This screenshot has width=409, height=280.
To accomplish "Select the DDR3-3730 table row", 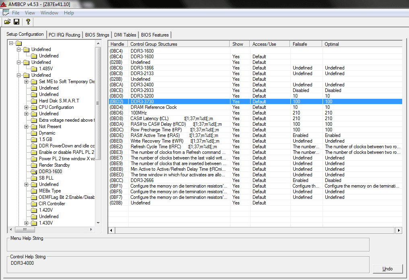I will (x=255, y=102).
